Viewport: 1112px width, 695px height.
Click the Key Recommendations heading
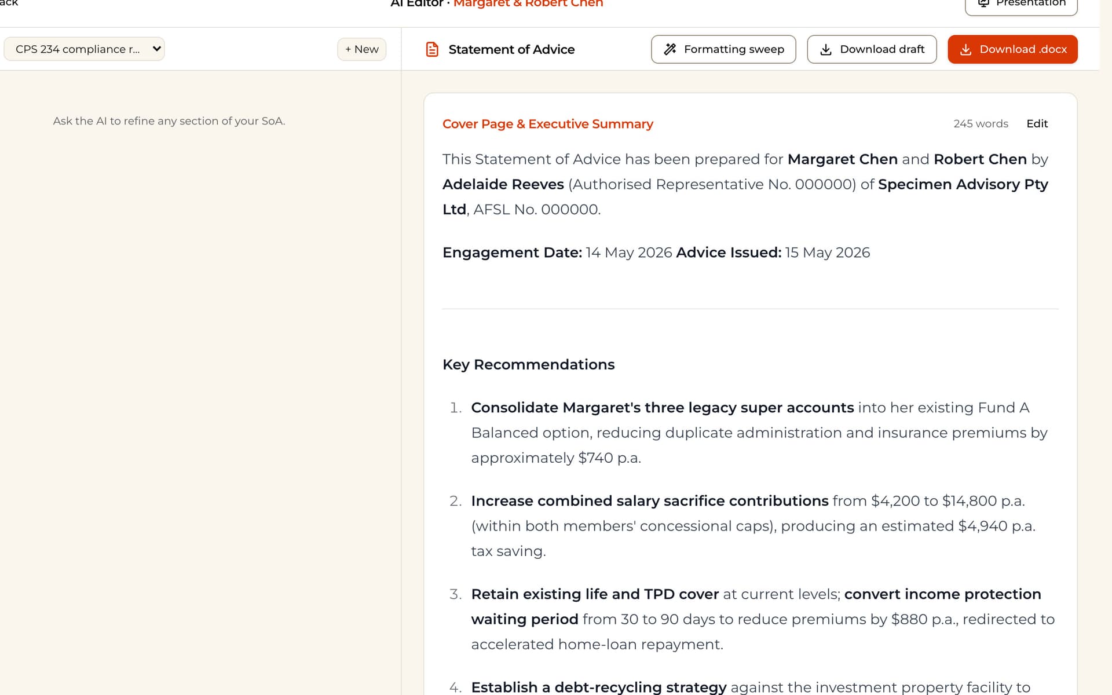(x=528, y=364)
